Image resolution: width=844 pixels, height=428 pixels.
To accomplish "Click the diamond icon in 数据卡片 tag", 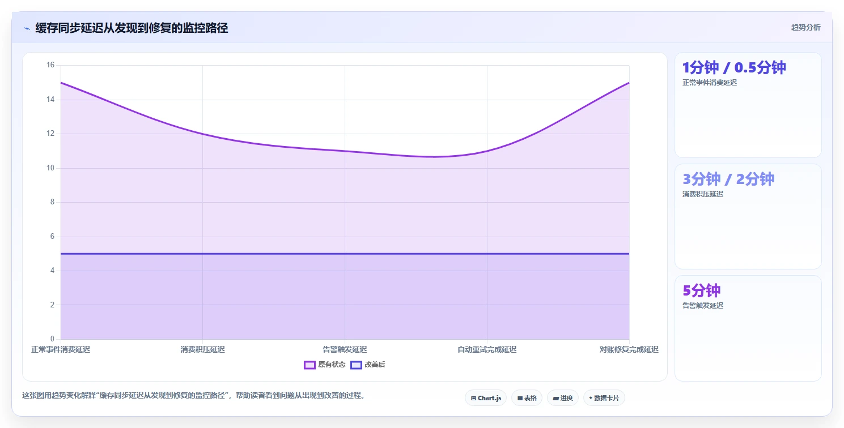I will tap(591, 398).
